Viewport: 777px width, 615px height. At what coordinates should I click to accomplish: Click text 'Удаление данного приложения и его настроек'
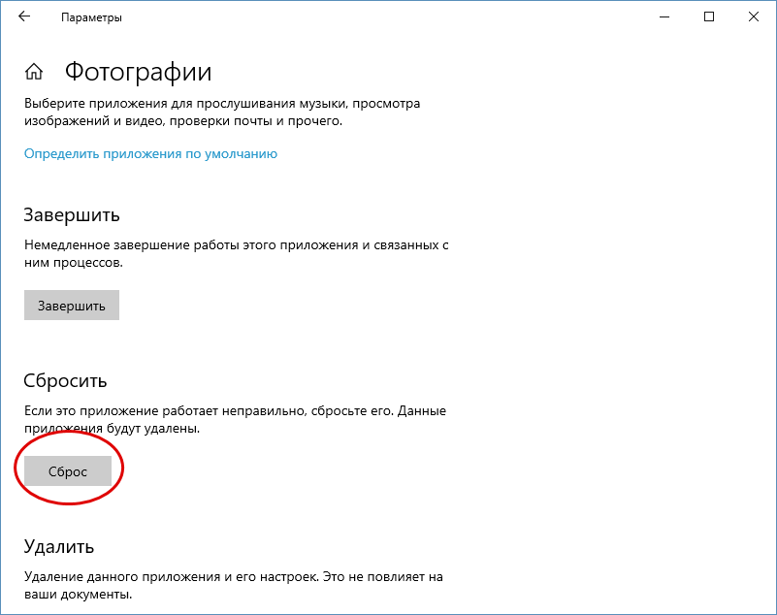pos(171,577)
